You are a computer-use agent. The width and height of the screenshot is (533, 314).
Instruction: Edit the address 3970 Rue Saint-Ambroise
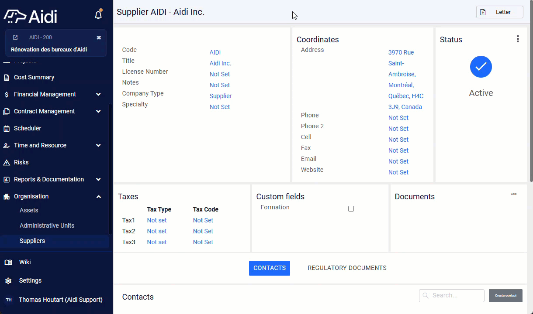406,79
